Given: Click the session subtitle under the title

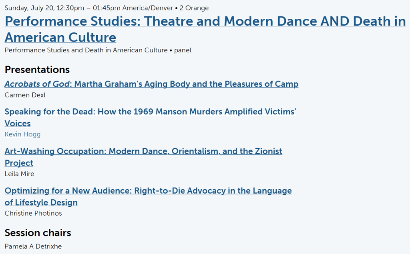Looking at the screenshot, I should click(x=86, y=50).
